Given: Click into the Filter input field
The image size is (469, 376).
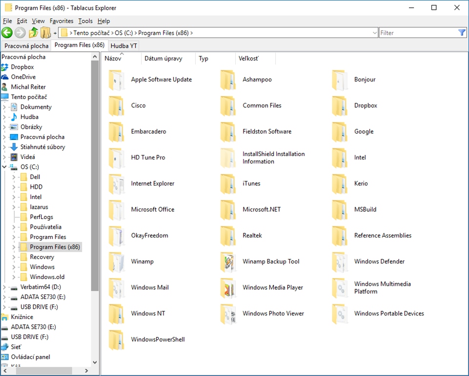Looking at the screenshot, I should click(x=417, y=33).
